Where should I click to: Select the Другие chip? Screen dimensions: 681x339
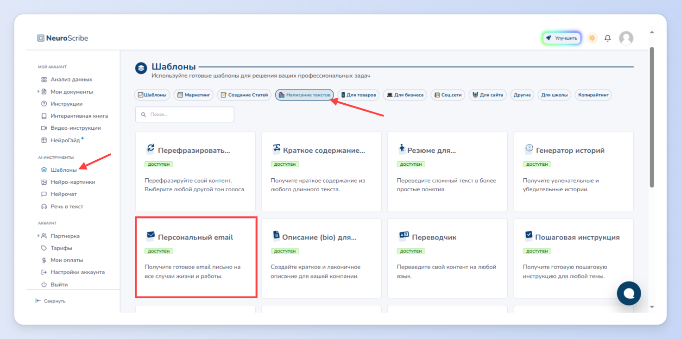pyautogui.click(x=522, y=95)
